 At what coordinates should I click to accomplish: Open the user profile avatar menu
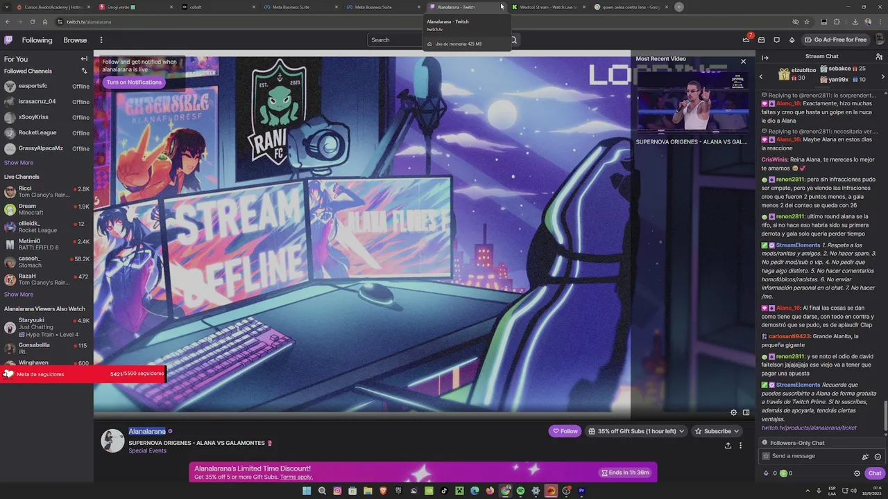point(878,40)
